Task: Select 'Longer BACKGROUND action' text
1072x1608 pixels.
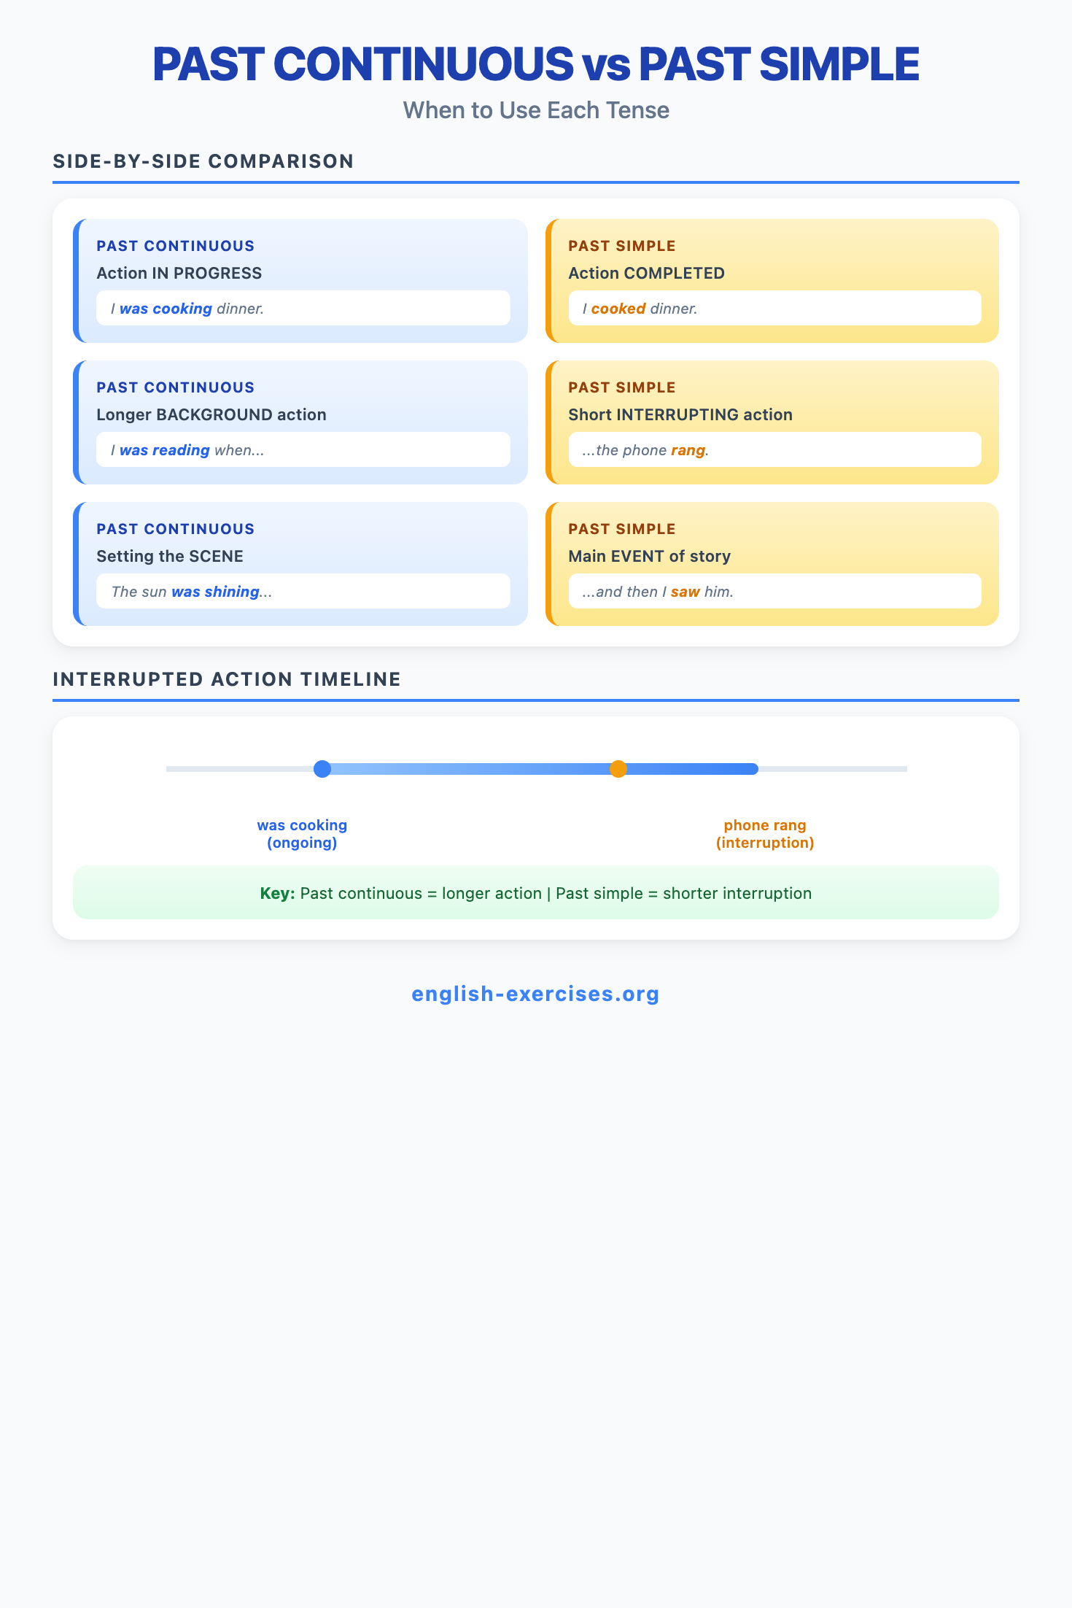Action: point(211,415)
